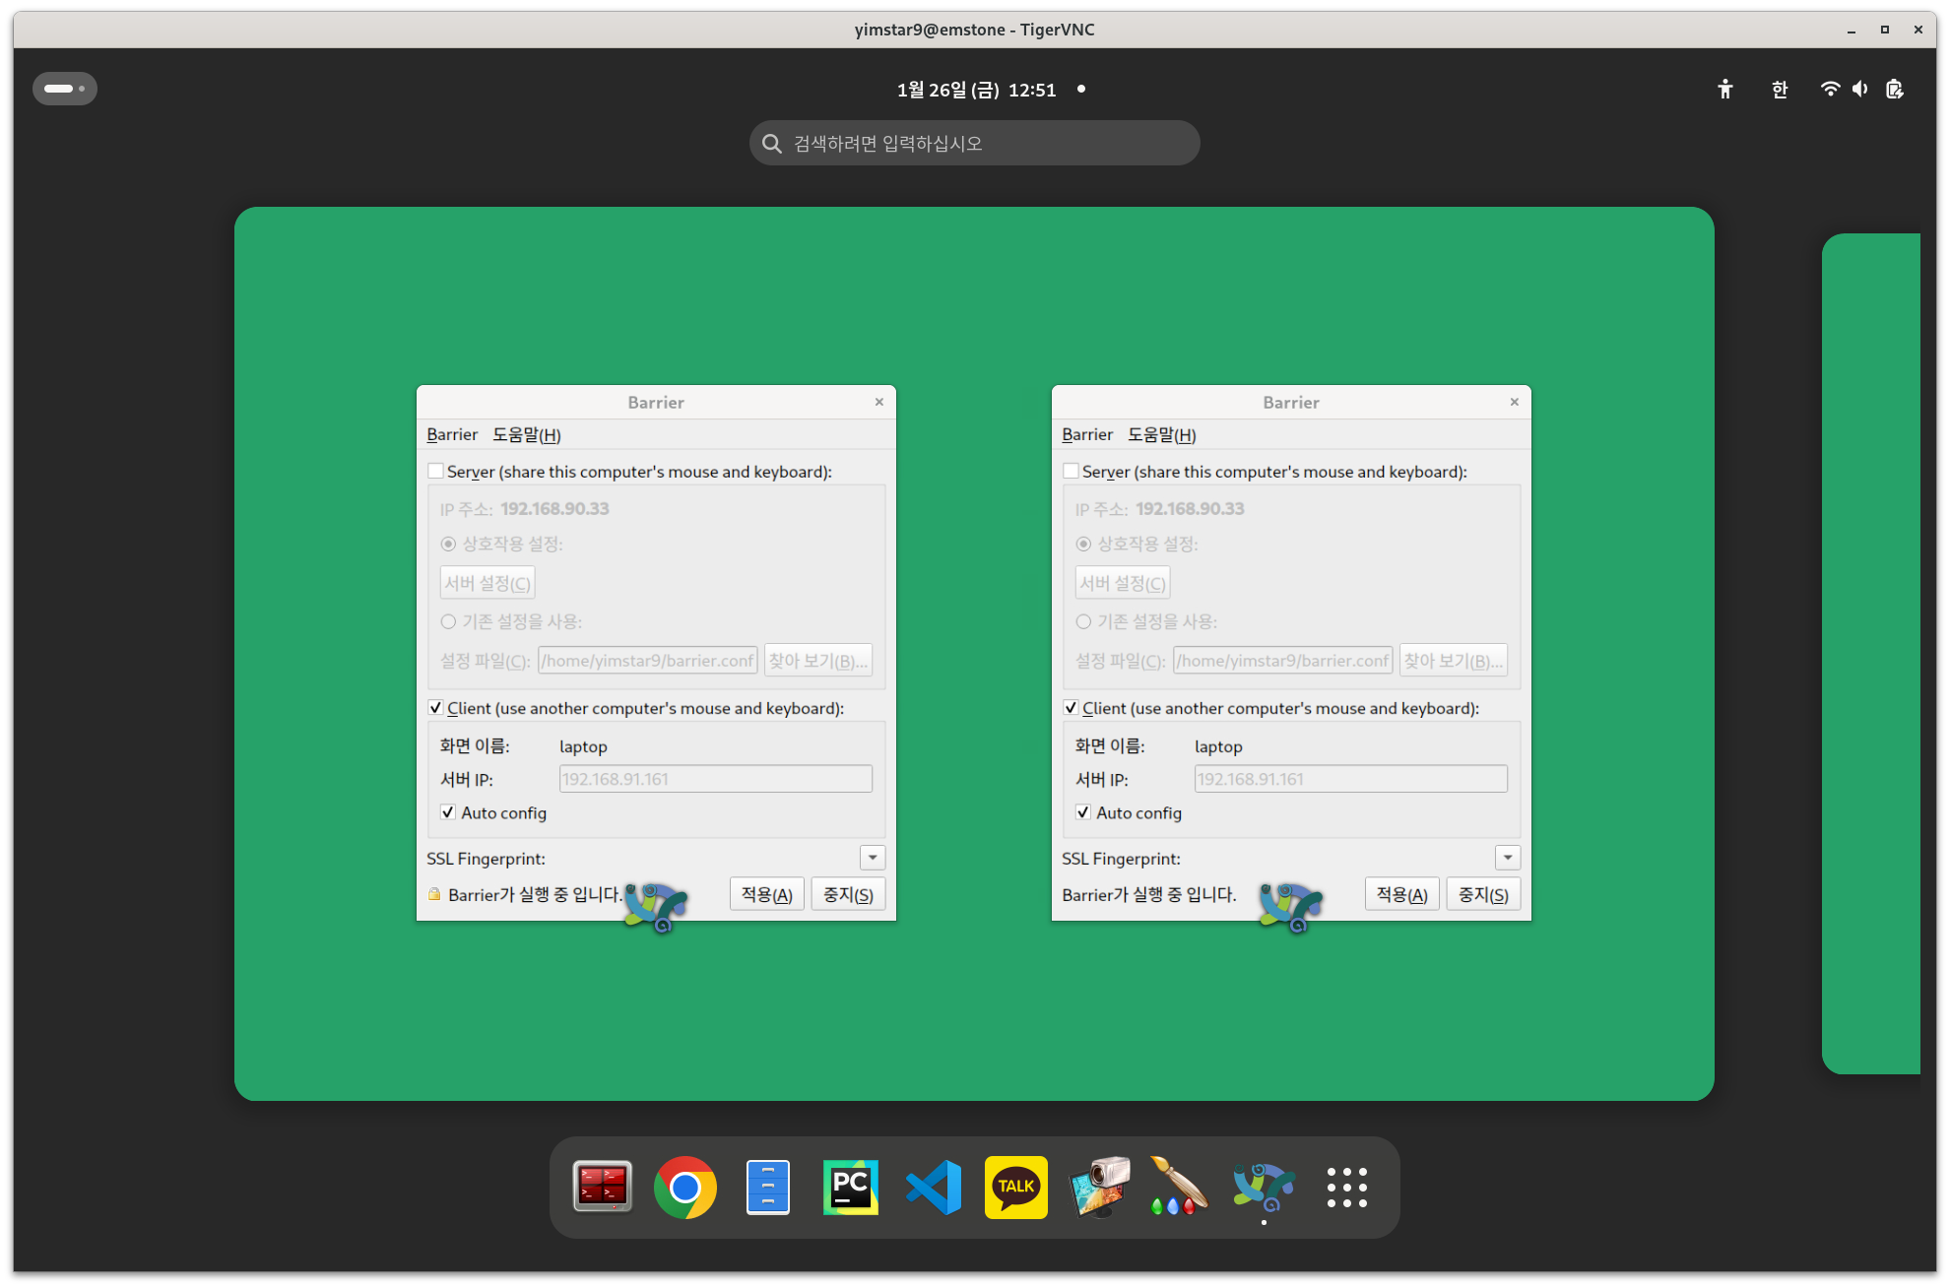Open Visual Studio Code from dock
Image resolution: width=1950 pixels, height=1288 pixels.
934,1187
